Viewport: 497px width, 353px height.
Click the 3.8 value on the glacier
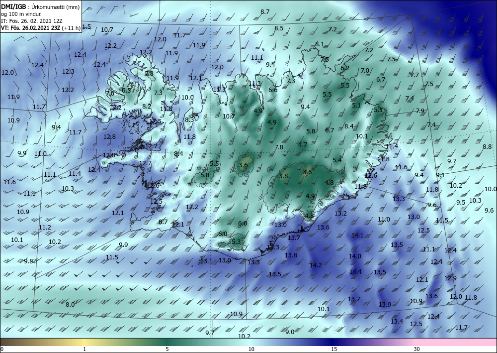[x=283, y=176]
